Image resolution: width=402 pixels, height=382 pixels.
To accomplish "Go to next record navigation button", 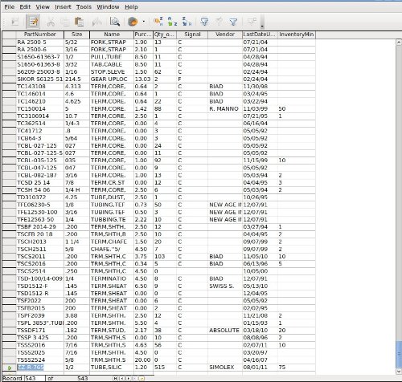I will [128, 378].
